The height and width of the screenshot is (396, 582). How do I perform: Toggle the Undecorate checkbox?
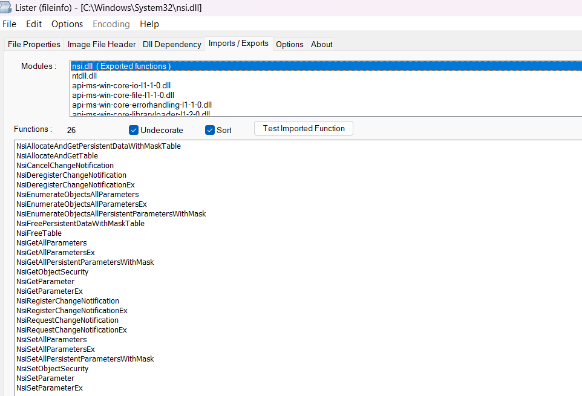tap(134, 130)
